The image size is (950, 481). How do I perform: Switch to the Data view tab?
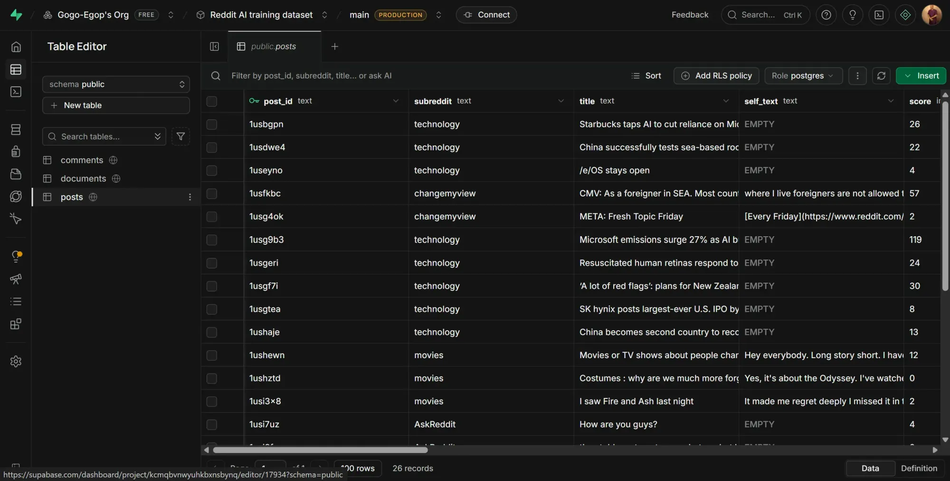pyautogui.click(x=870, y=468)
